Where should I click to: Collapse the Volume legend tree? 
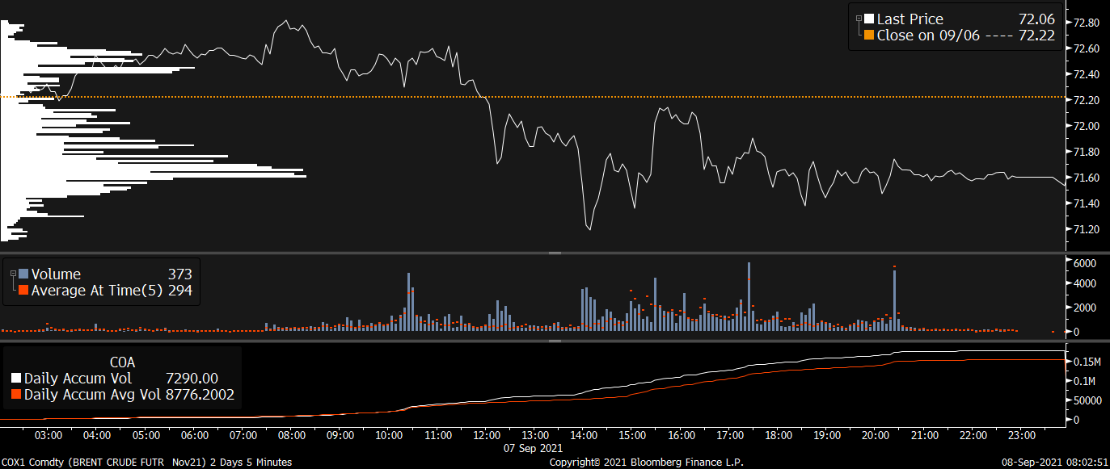12,273
